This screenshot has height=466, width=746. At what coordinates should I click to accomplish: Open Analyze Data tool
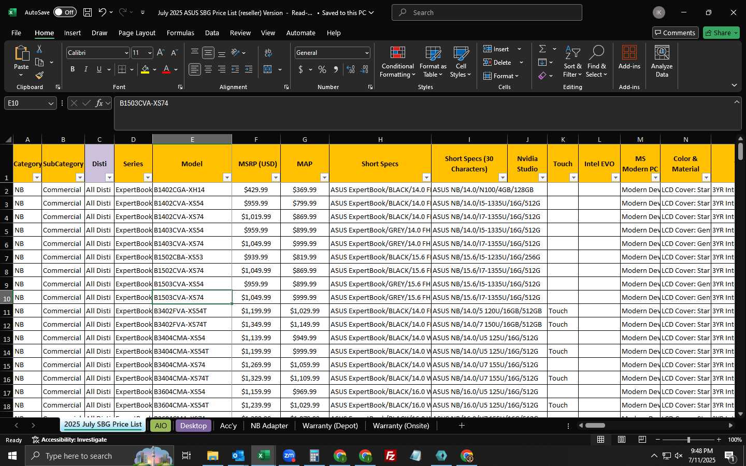[x=662, y=61]
